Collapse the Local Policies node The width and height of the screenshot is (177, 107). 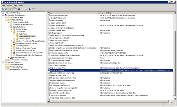point(11,32)
